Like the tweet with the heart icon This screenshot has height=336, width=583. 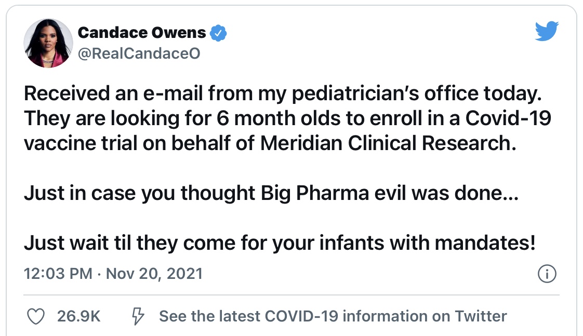[35, 316]
